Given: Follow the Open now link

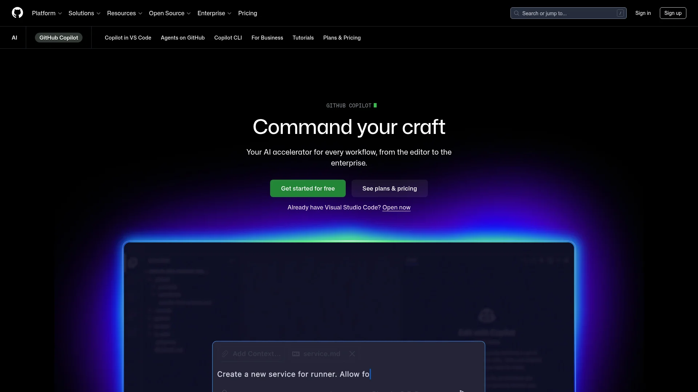Looking at the screenshot, I should point(396,207).
